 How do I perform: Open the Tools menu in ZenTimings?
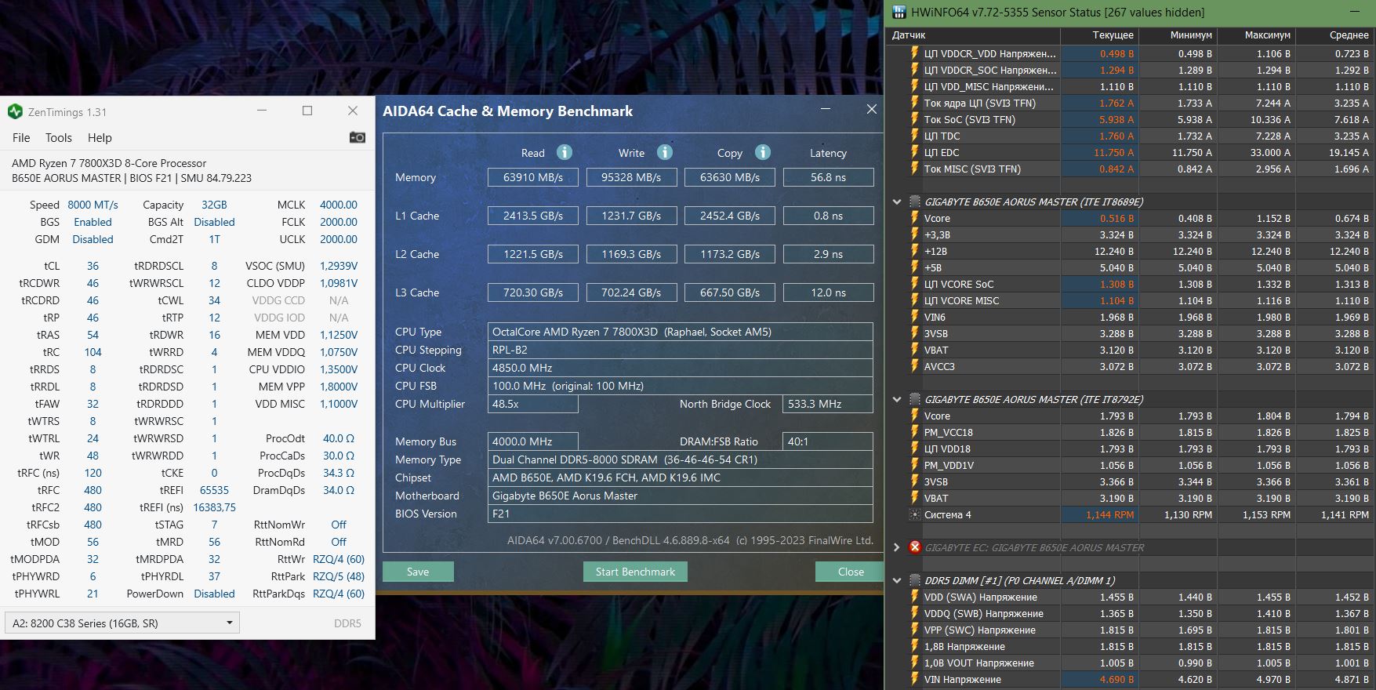(x=58, y=138)
